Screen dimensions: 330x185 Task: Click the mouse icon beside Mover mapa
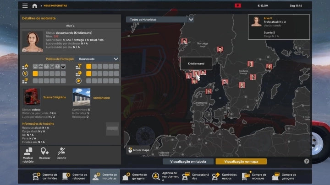tap(130, 150)
